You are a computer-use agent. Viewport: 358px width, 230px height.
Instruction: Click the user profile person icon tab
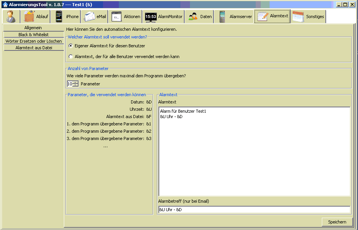(x=11, y=17)
